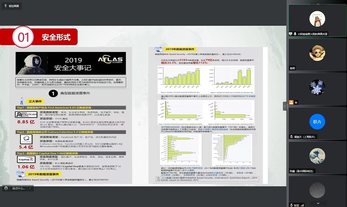Collapse the chat bar with left chevron
Image resolution: width=347 pixels, height=207 pixels.
30,188
